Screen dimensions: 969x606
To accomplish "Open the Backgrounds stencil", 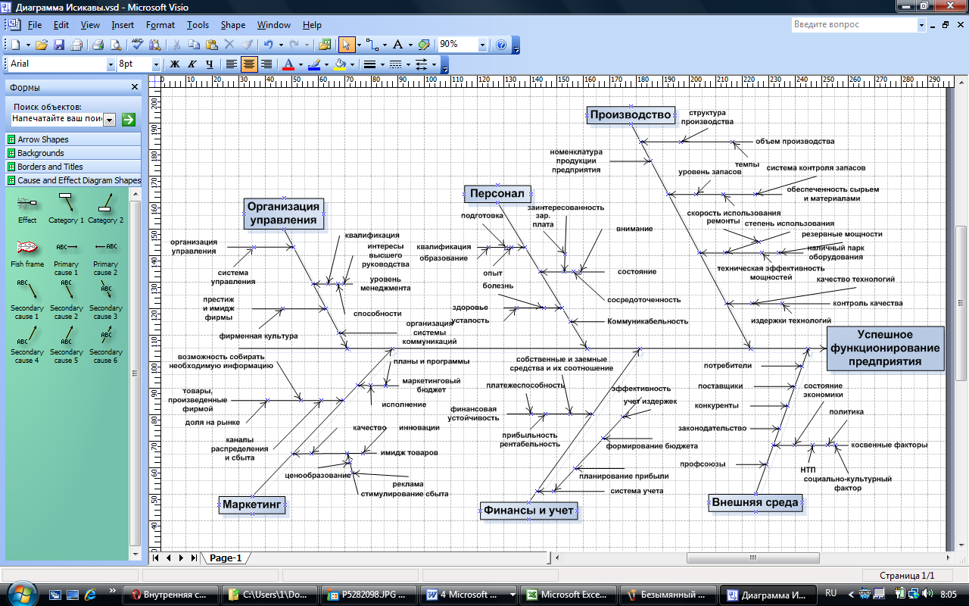I will click(x=73, y=153).
